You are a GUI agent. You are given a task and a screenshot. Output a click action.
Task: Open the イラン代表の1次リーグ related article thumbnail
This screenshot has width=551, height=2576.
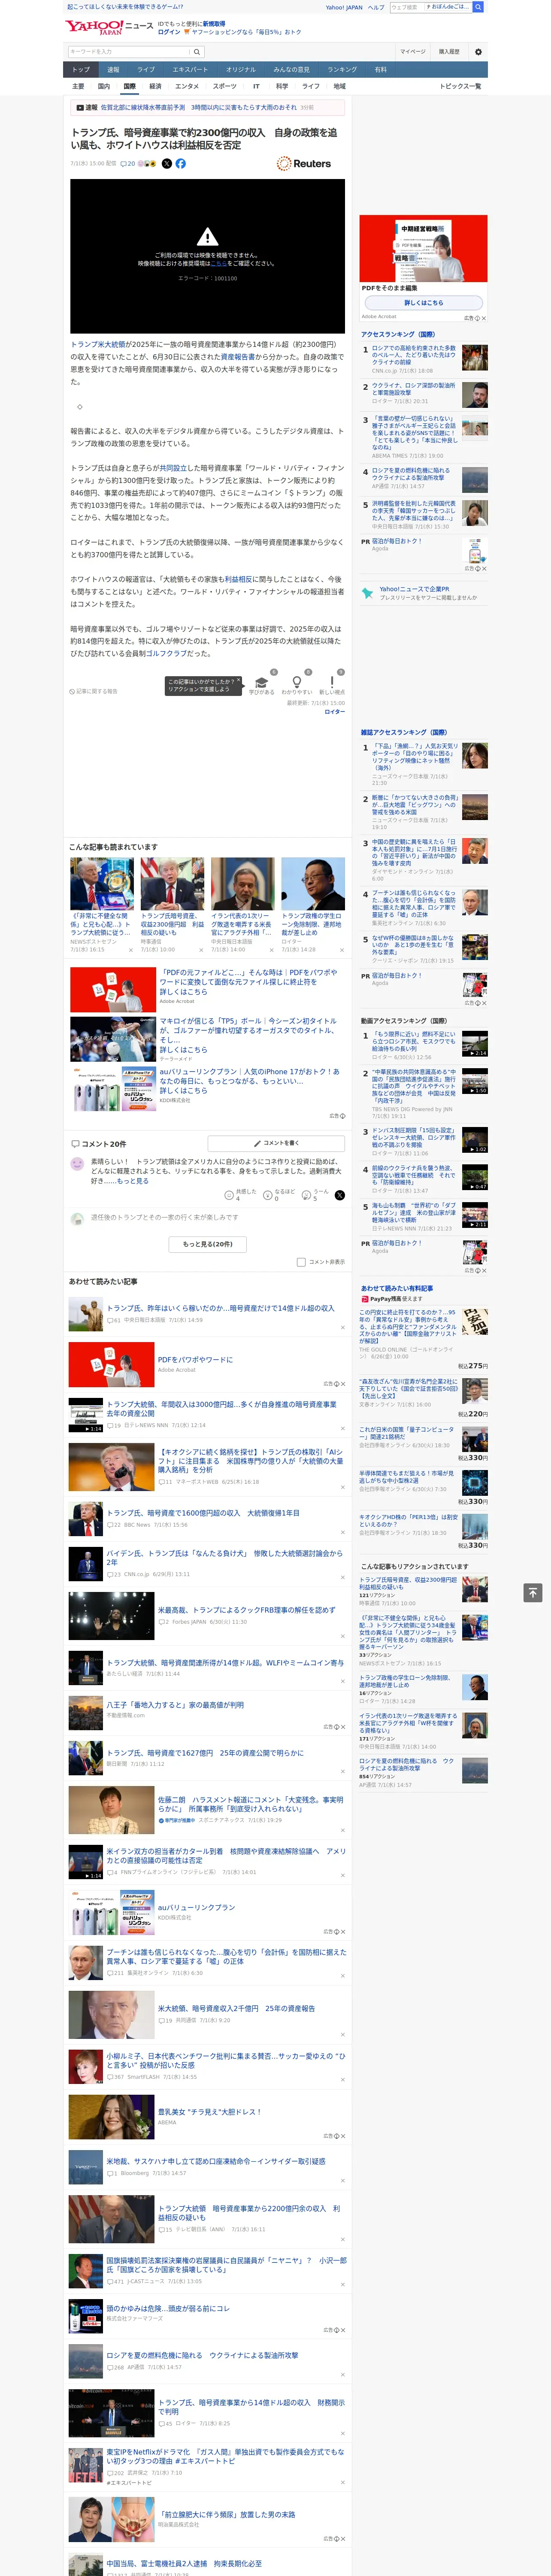tap(242, 884)
